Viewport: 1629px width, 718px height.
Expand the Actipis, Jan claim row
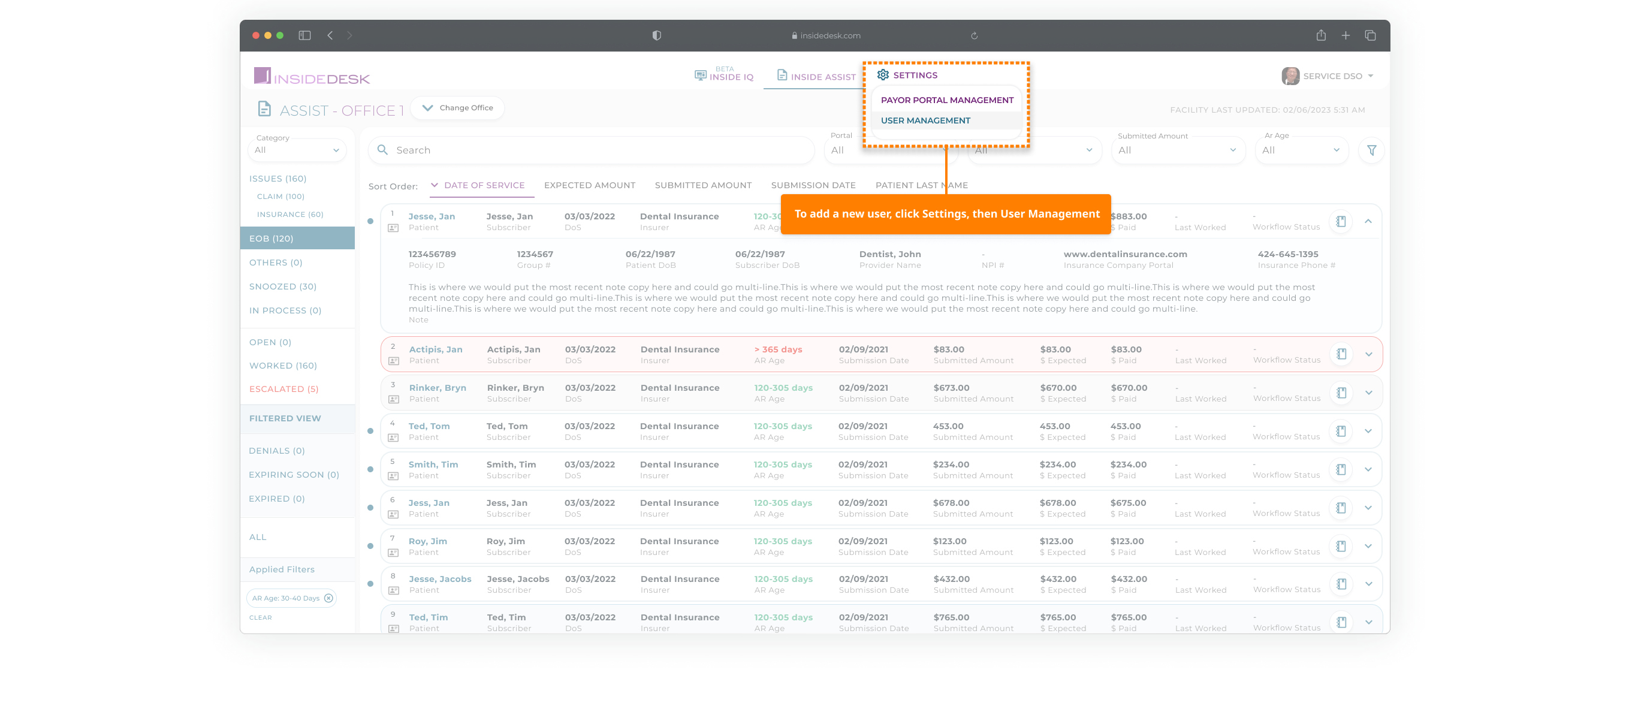pos(1368,354)
